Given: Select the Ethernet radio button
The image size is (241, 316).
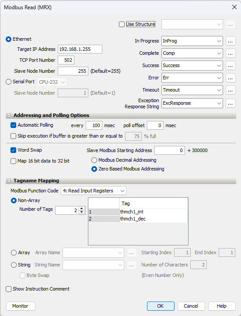Looking at the screenshot, I should pos(8,39).
